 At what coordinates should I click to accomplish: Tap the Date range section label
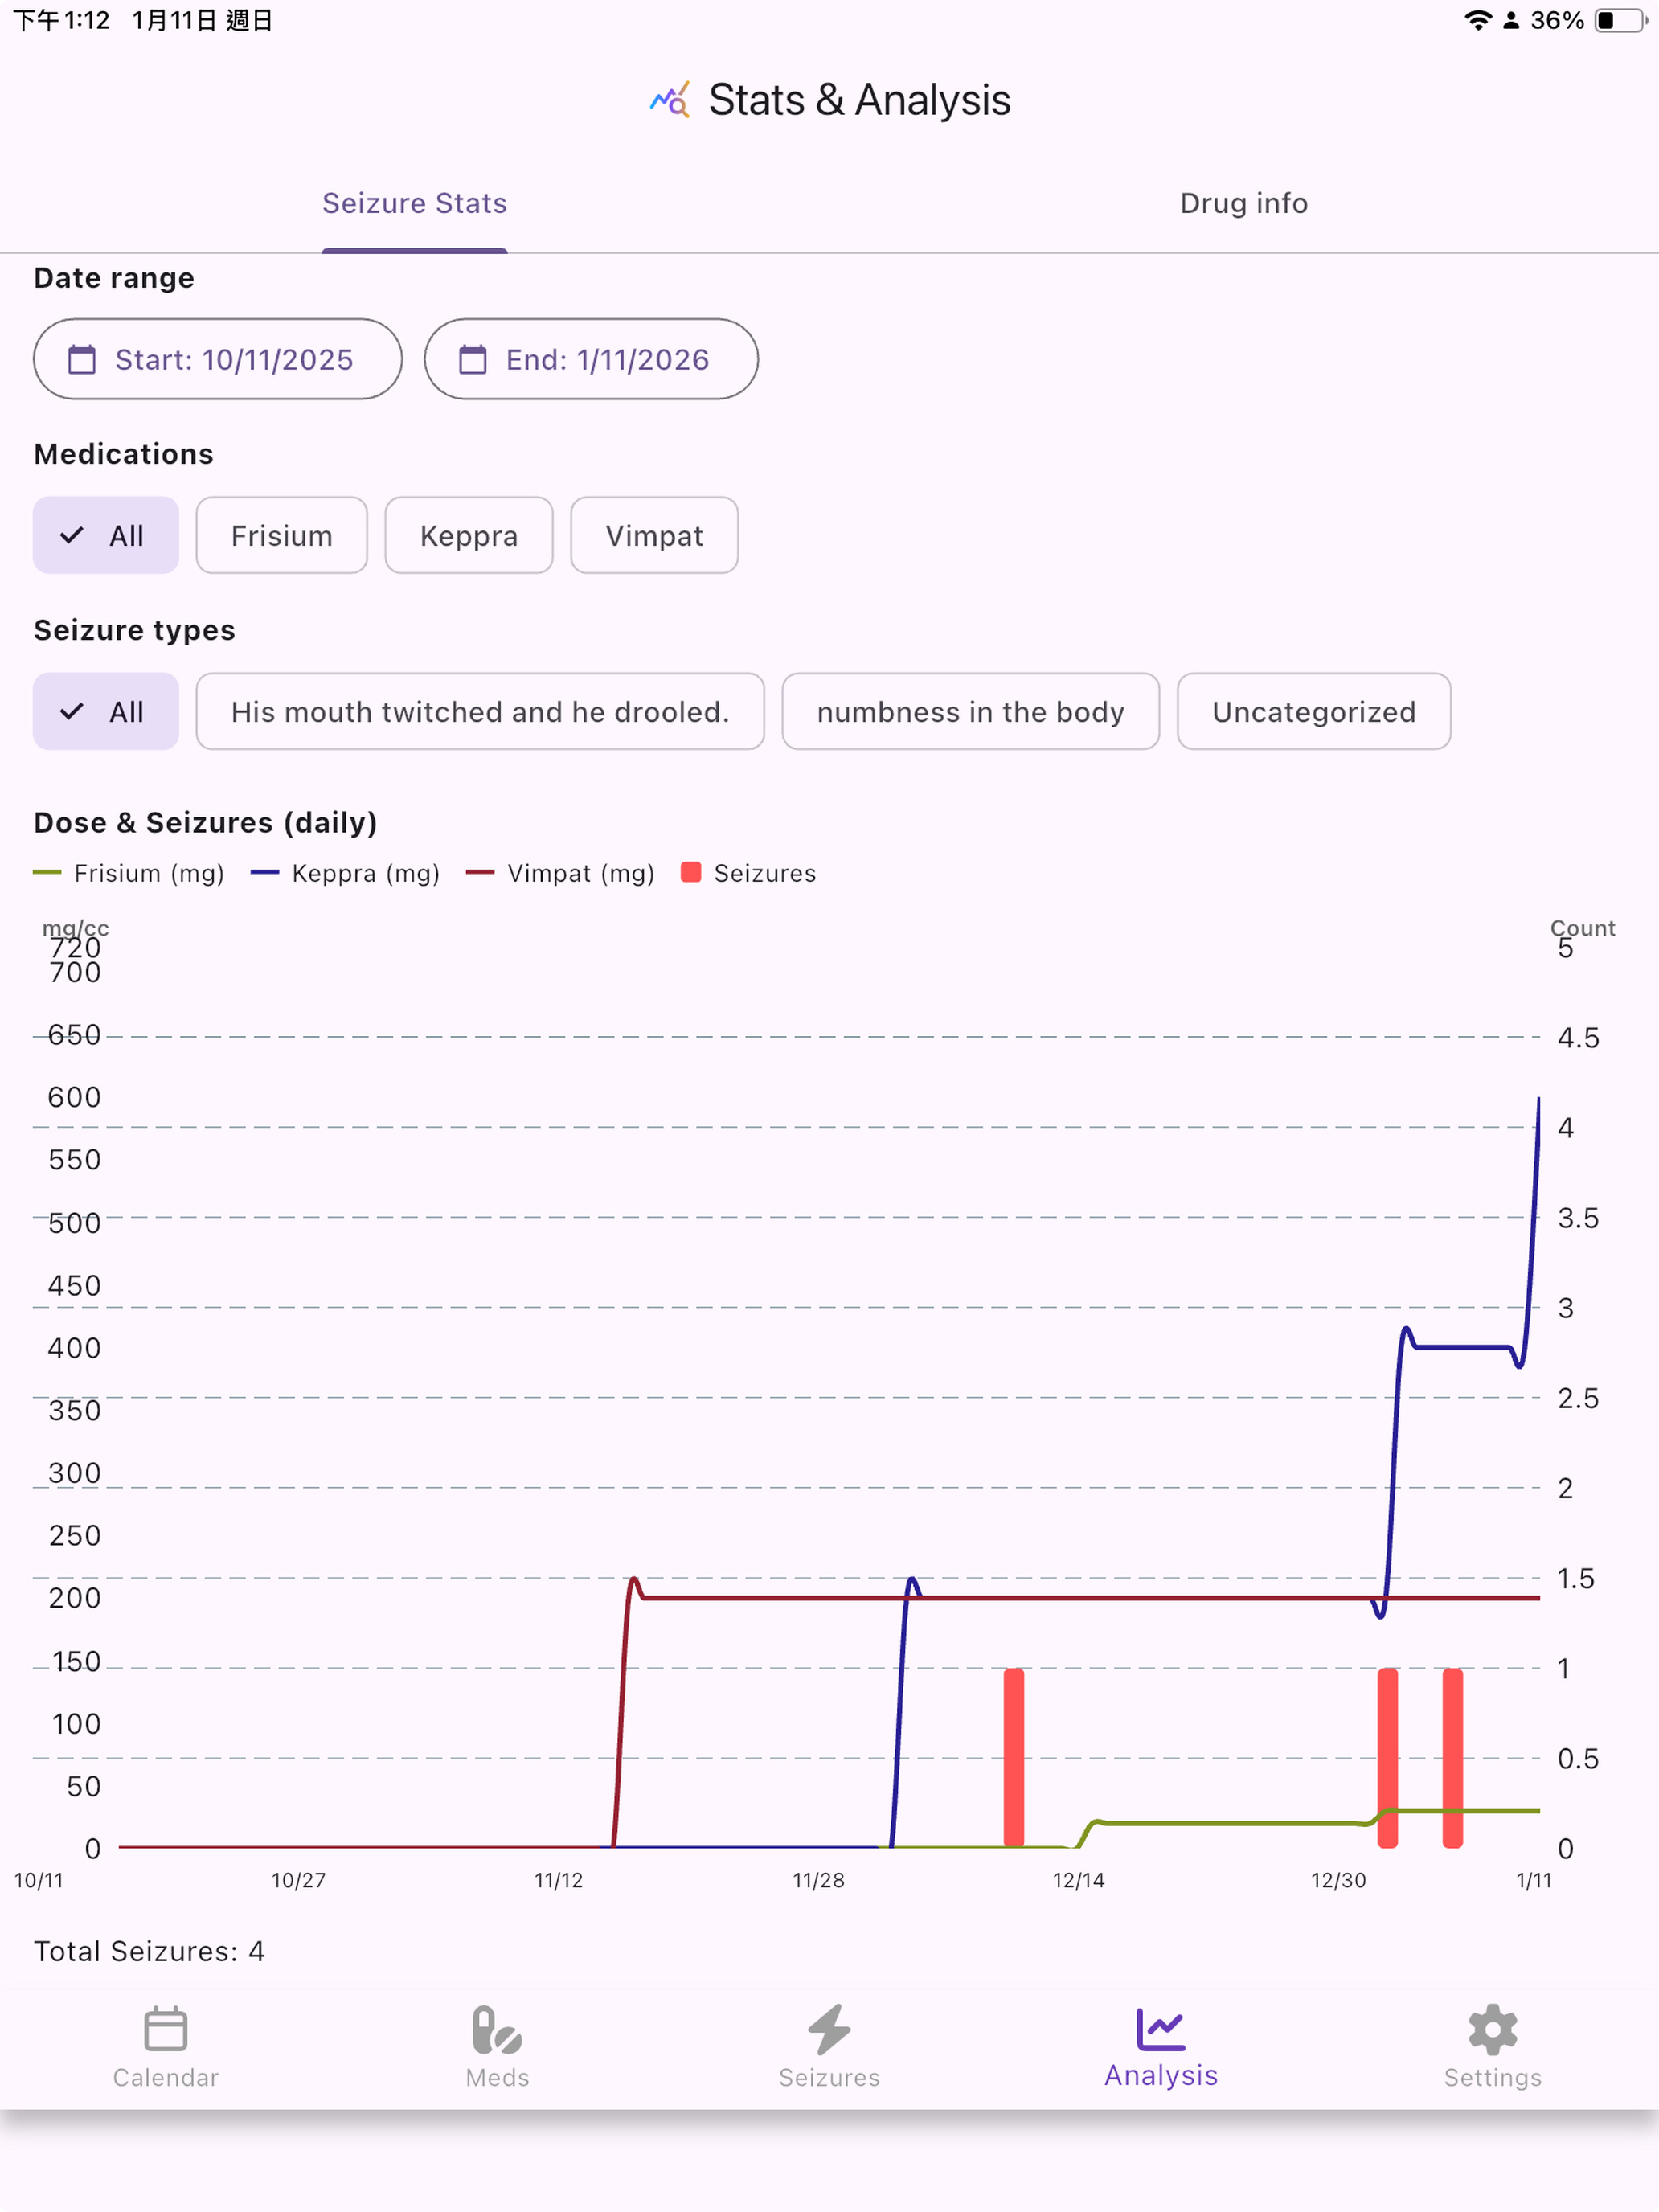point(114,277)
